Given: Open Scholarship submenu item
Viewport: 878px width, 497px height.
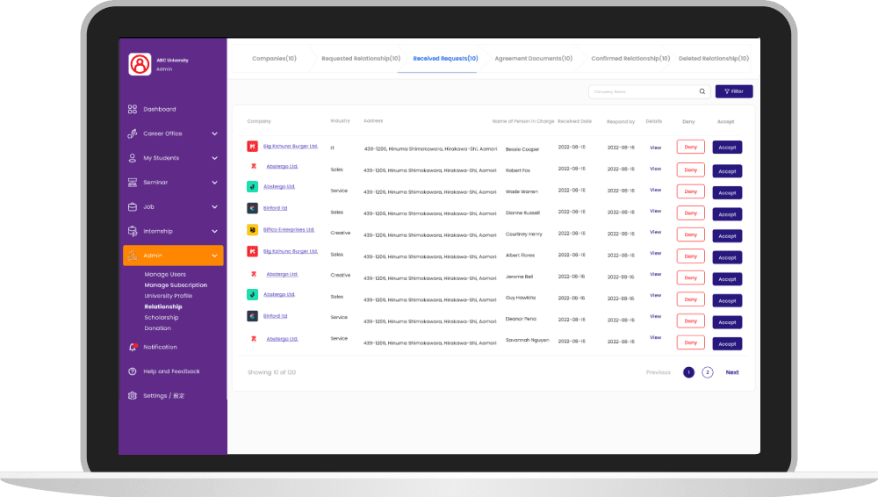Looking at the screenshot, I should pos(162,318).
